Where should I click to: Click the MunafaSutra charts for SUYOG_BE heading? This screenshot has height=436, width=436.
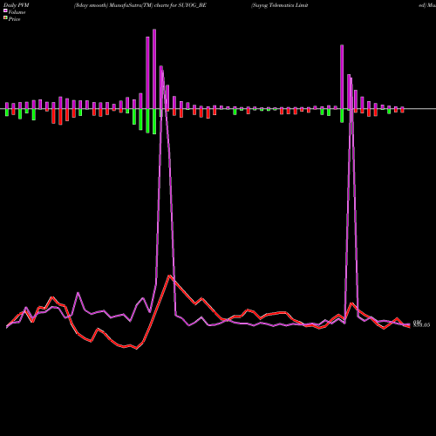click(x=140, y=5)
